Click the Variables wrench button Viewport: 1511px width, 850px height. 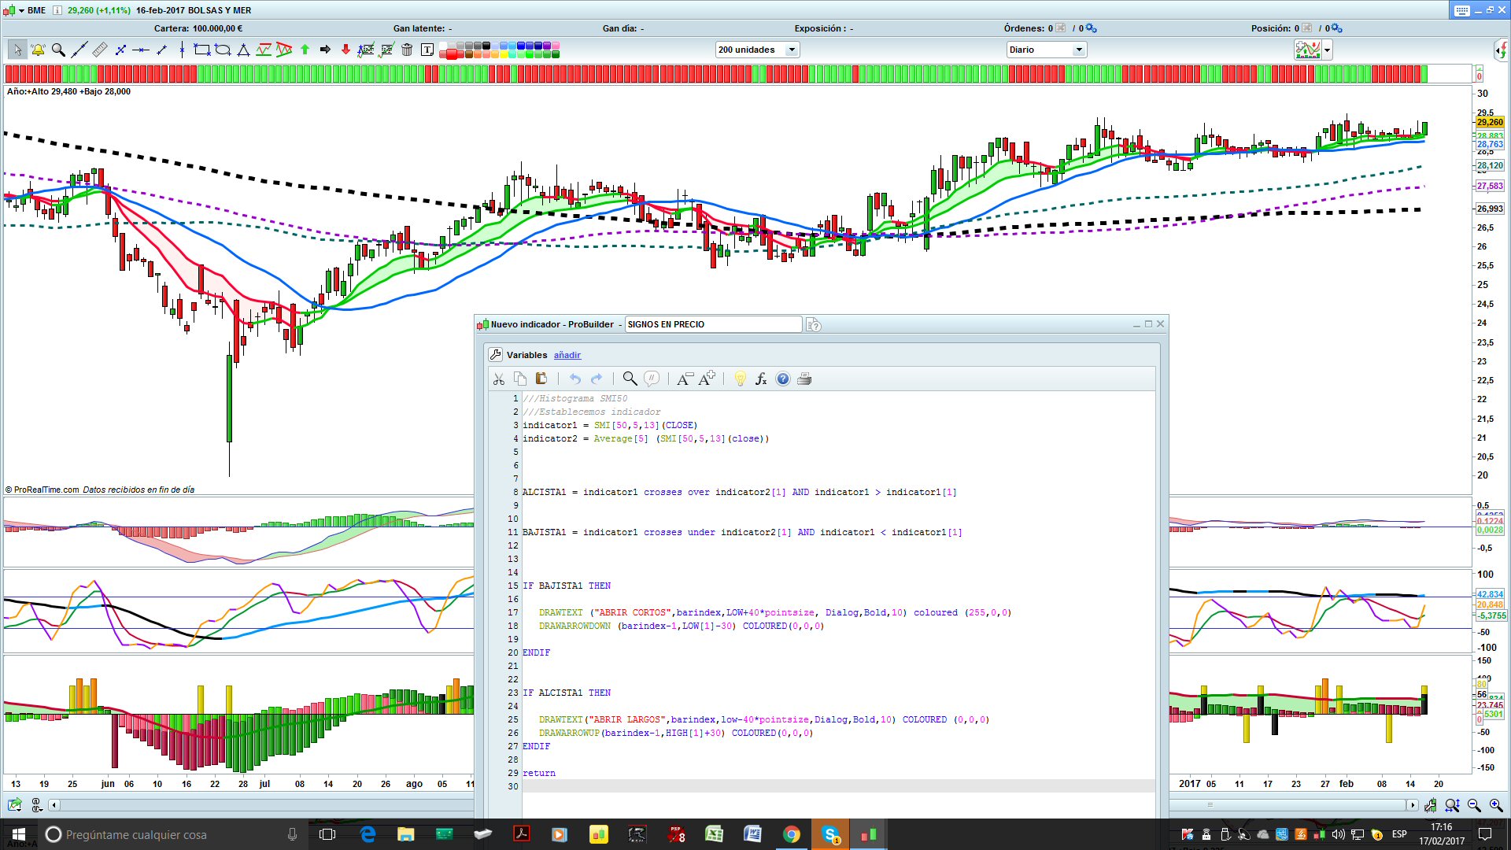(496, 355)
